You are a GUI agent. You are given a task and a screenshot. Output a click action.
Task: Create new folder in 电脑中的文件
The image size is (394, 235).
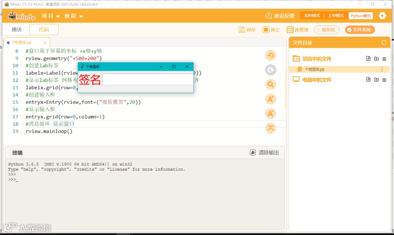(x=376, y=80)
